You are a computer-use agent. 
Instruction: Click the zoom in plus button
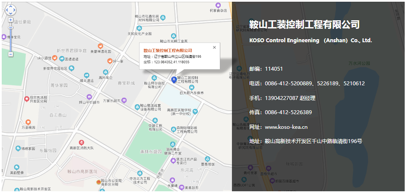click(10, 20)
